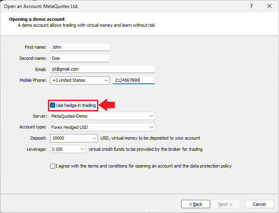
Task: Close the Open an Account dialog
Action: point(269,6)
